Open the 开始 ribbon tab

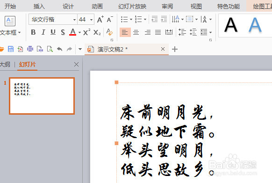click(x=10, y=7)
